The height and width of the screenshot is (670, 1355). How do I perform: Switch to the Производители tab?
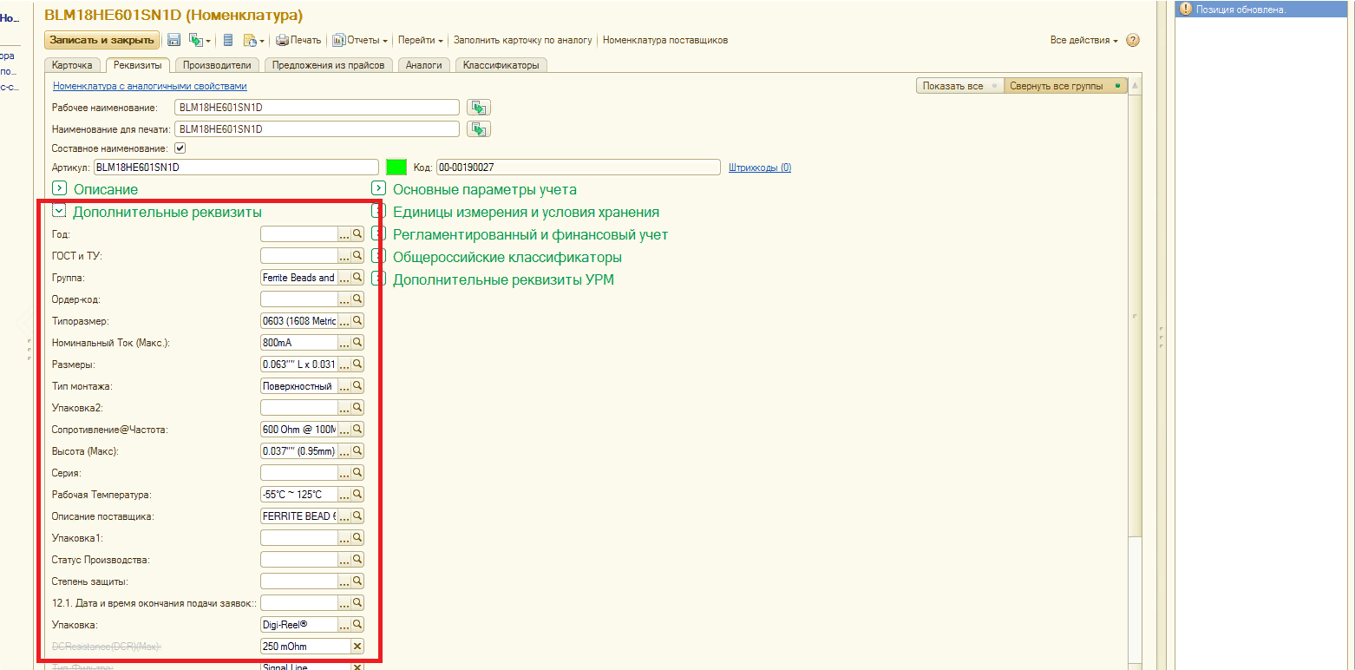pyautogui.click(x=217, y=65)
